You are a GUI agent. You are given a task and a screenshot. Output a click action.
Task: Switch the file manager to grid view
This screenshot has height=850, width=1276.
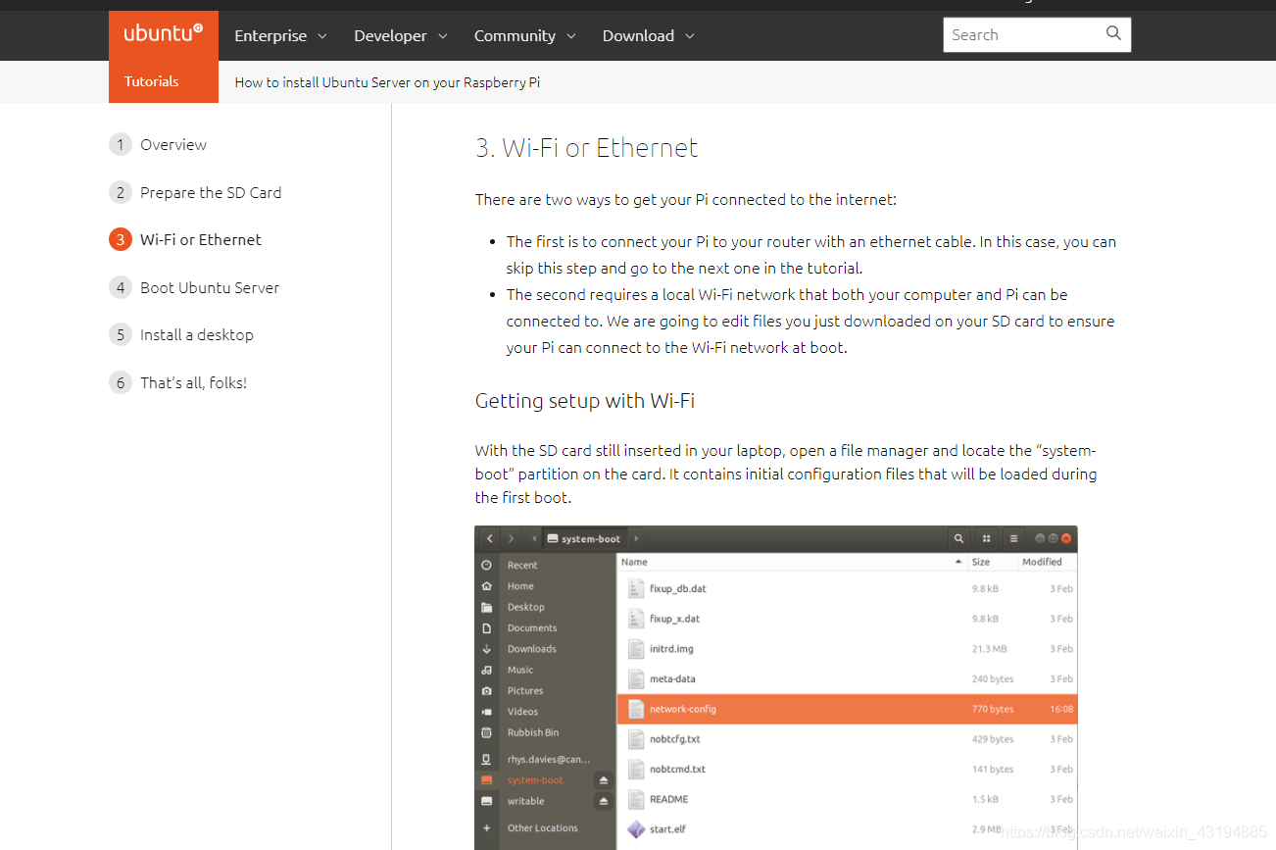tap(986, 538)
